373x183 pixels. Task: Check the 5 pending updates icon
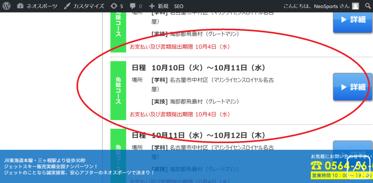coord(117,6)
